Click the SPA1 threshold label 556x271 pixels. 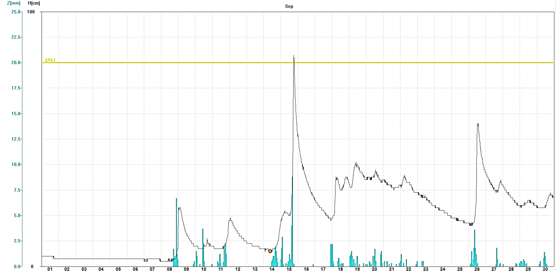point(50,61)
